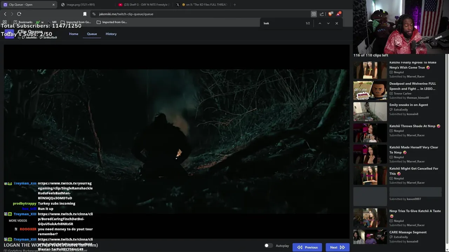Viewport: 449px width, 252px height.
Task: Click chat username 'ROOOXER'
Action: tap(28, 229)
